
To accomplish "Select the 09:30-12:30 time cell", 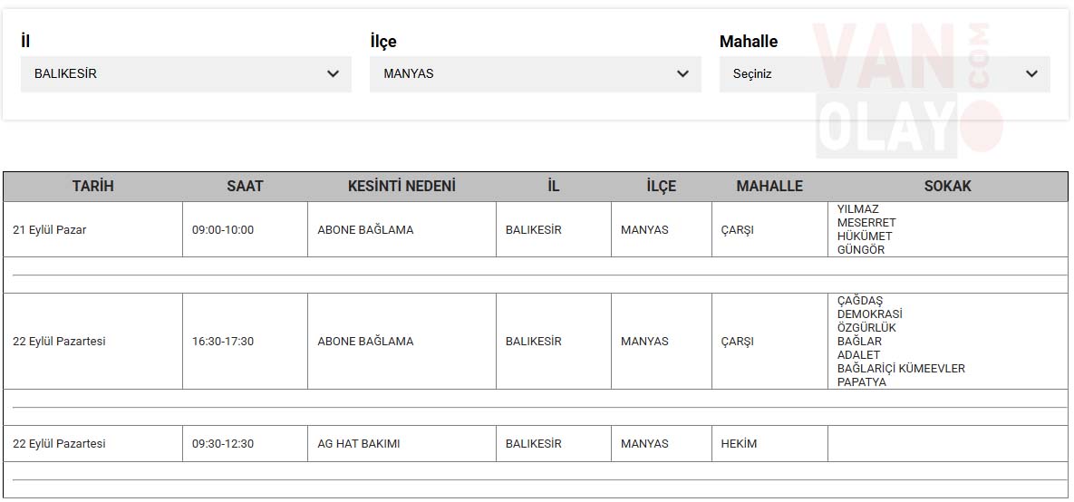I will (x=246, y=444).
